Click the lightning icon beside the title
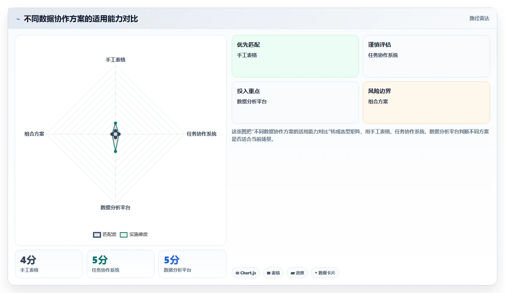The image size is (505, 293). 18,19
